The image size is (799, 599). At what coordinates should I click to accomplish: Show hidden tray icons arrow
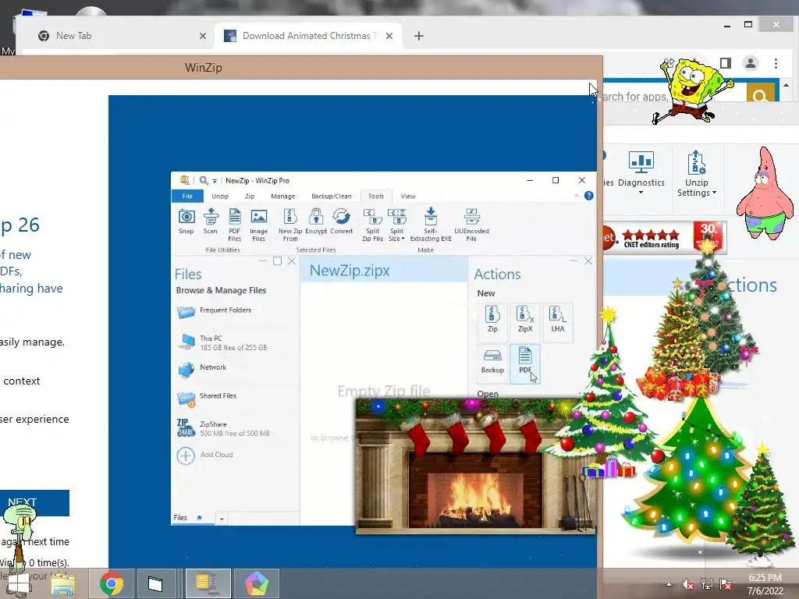pyautogui.click(x=669, y=584)
